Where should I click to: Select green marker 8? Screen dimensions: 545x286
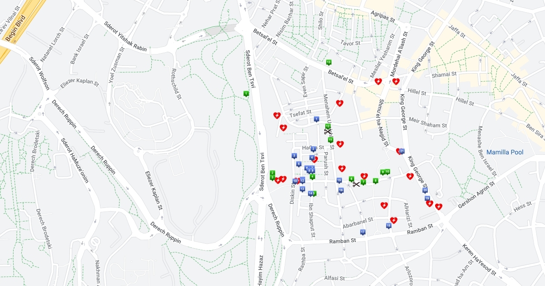coord(376,181)
